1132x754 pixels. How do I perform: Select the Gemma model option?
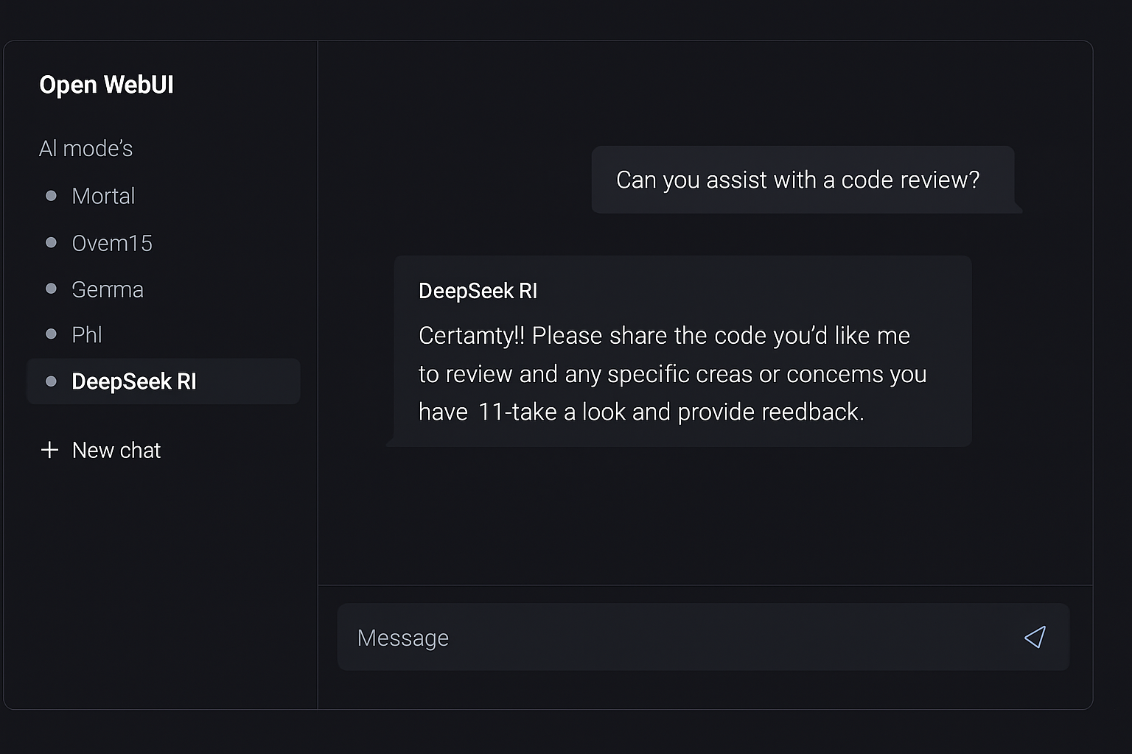click(x=108, y=289)
